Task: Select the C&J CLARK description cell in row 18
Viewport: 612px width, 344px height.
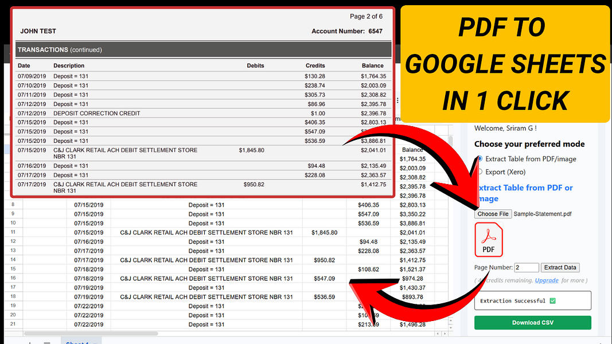Action: point(206,297)
